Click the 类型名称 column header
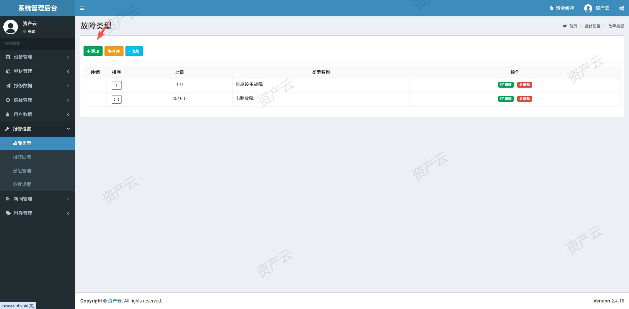The height and width of the screenshot is (309, 629). point(321,72)
